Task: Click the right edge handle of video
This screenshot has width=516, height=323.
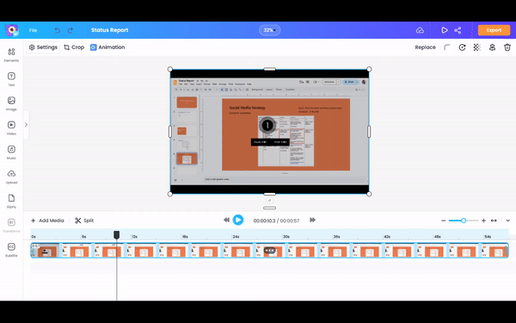Action: (x=369, y=132)
